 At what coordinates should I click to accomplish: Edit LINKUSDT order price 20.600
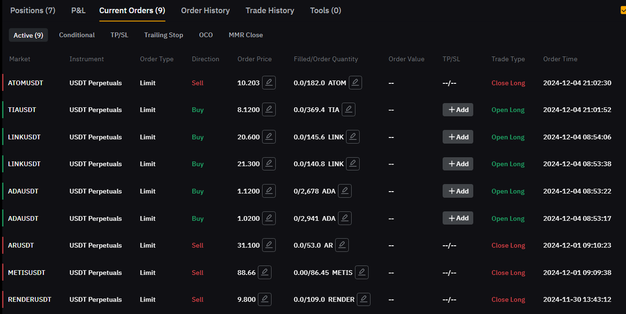(269, 137)
